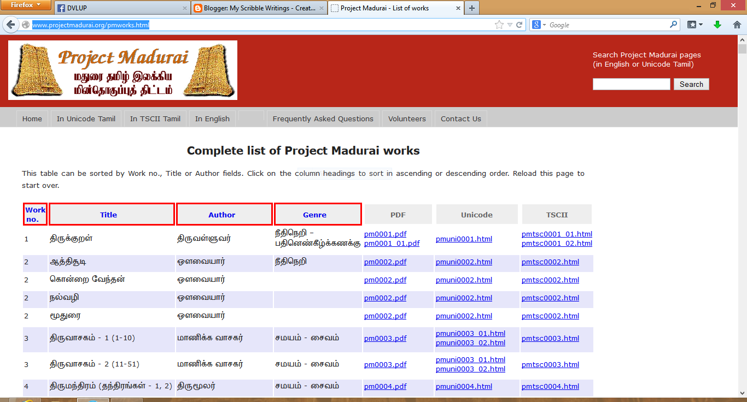Sort the table by Author column
Image resolution: width=747 pixels, height=402 pixels.
click(224, 214)
